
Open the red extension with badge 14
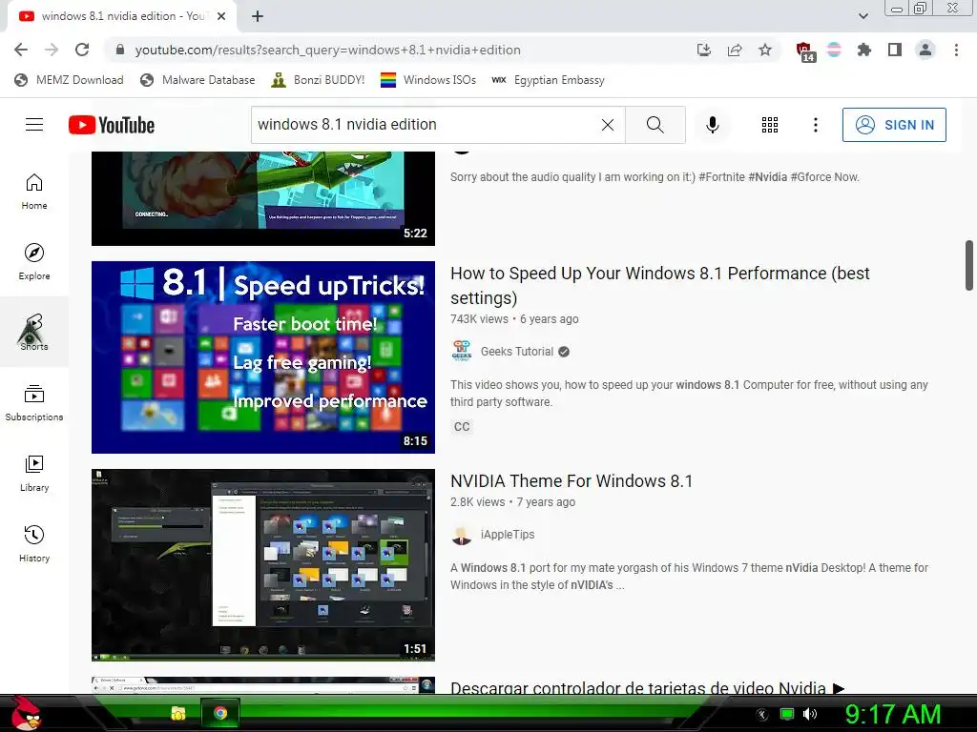point(804,51)
